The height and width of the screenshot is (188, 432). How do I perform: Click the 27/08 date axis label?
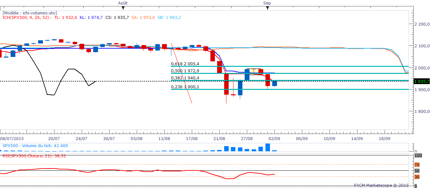247,139
